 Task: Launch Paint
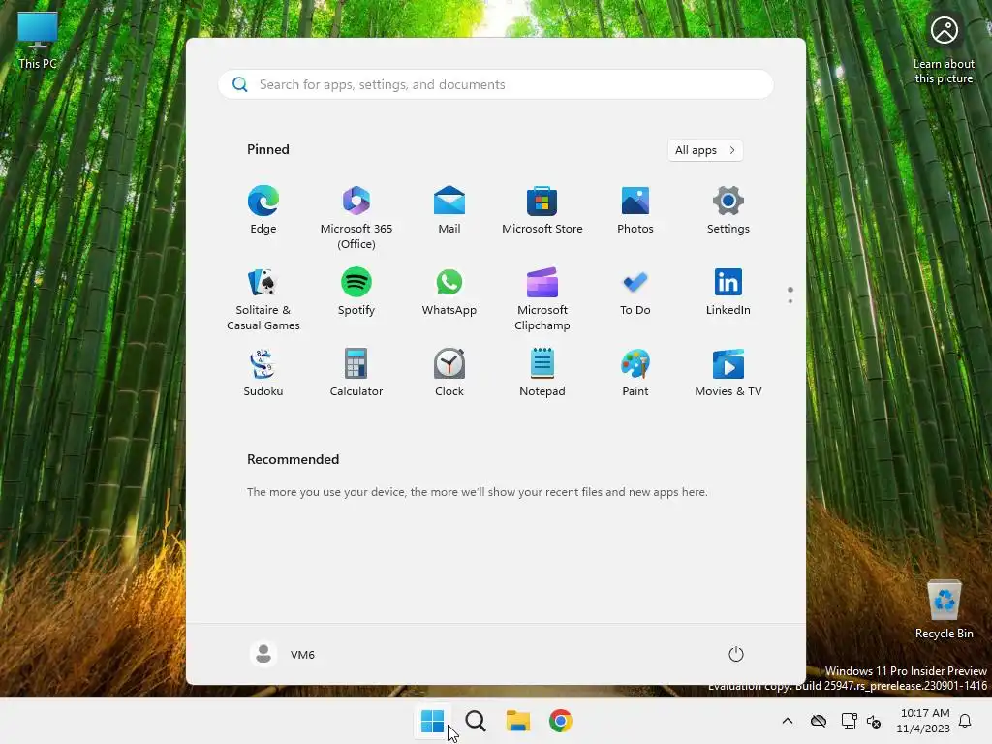635,373
